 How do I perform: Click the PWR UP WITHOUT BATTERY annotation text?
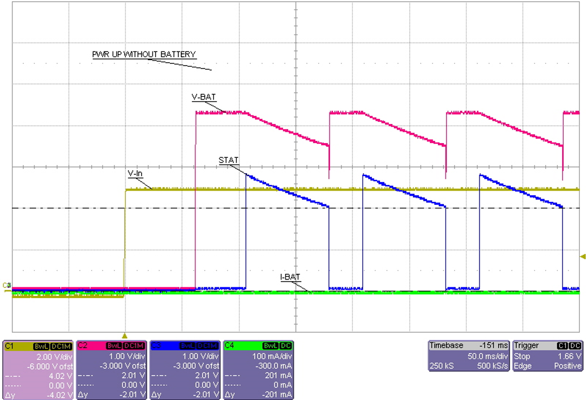144,54
